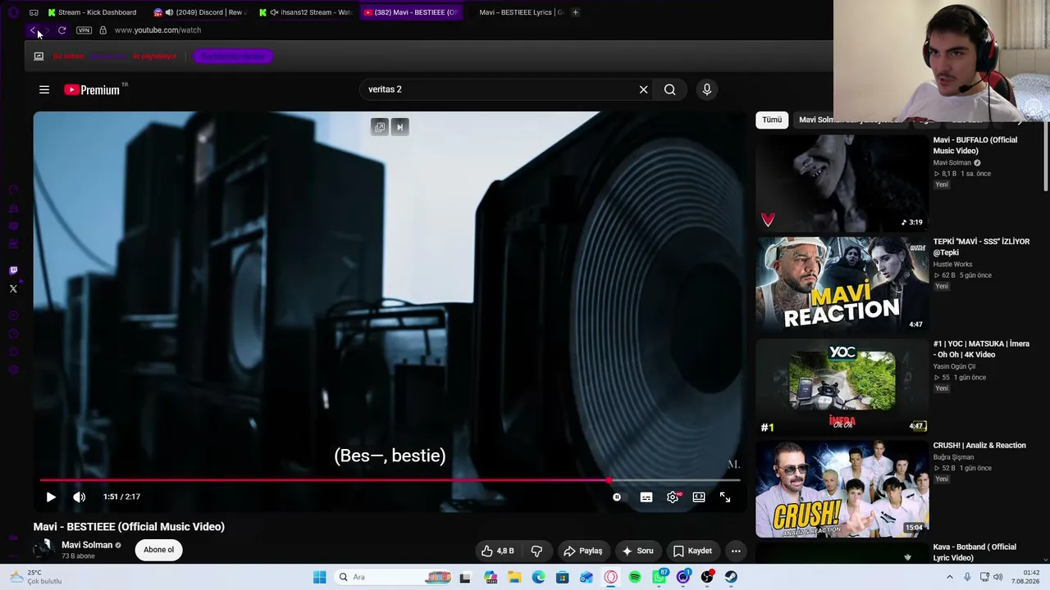
Task: Switch to the Stream - Kick Dashboard tab
Action: [x=92, y=12]
